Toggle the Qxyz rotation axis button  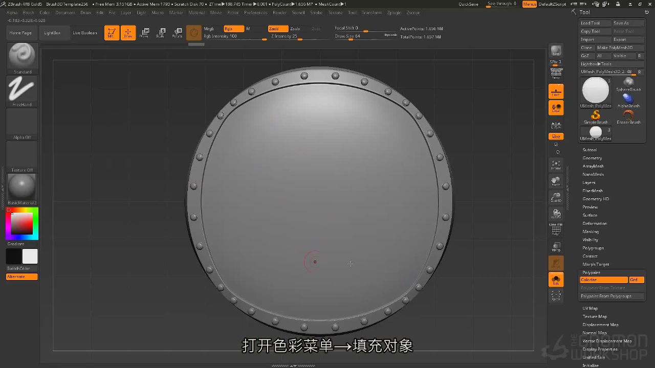(556, 136)
